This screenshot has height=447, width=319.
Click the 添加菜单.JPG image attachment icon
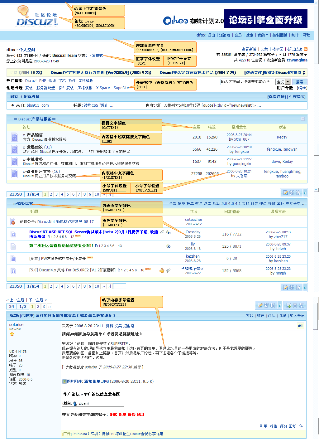(64, 381)
